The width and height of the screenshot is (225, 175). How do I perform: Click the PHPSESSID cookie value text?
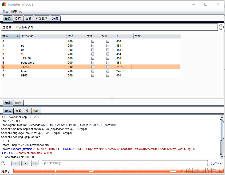(35, 153)
